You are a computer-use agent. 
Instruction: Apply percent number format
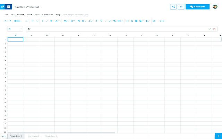[101, 21]
